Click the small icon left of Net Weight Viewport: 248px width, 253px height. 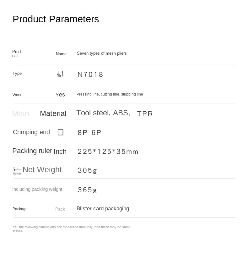tap(17, 170)
